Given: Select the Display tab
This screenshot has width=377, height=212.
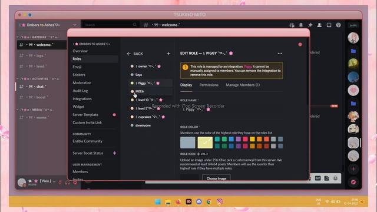Looking at the screenshot, I should (186, 85).
